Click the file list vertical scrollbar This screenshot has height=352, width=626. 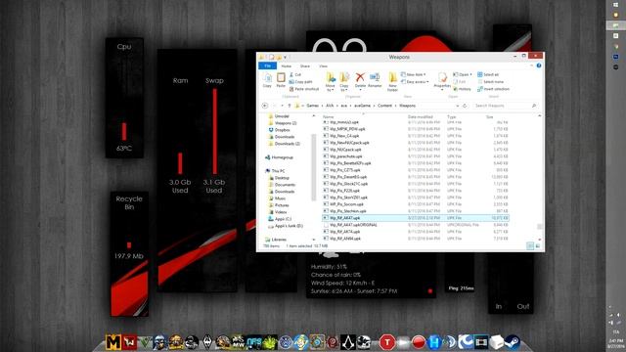pyautogui.click(x=539, y=226)
